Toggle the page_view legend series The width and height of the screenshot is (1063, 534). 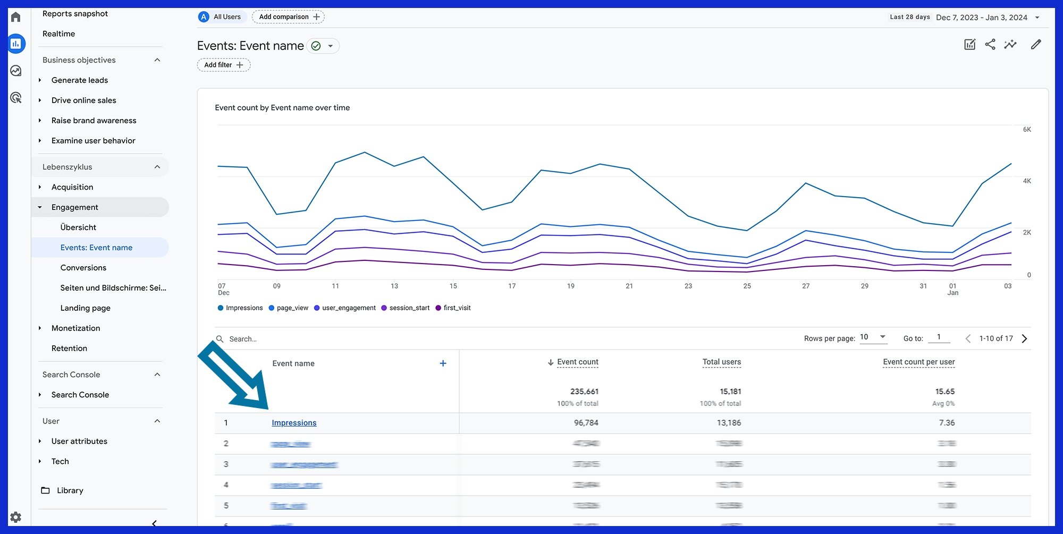(289, 308)
